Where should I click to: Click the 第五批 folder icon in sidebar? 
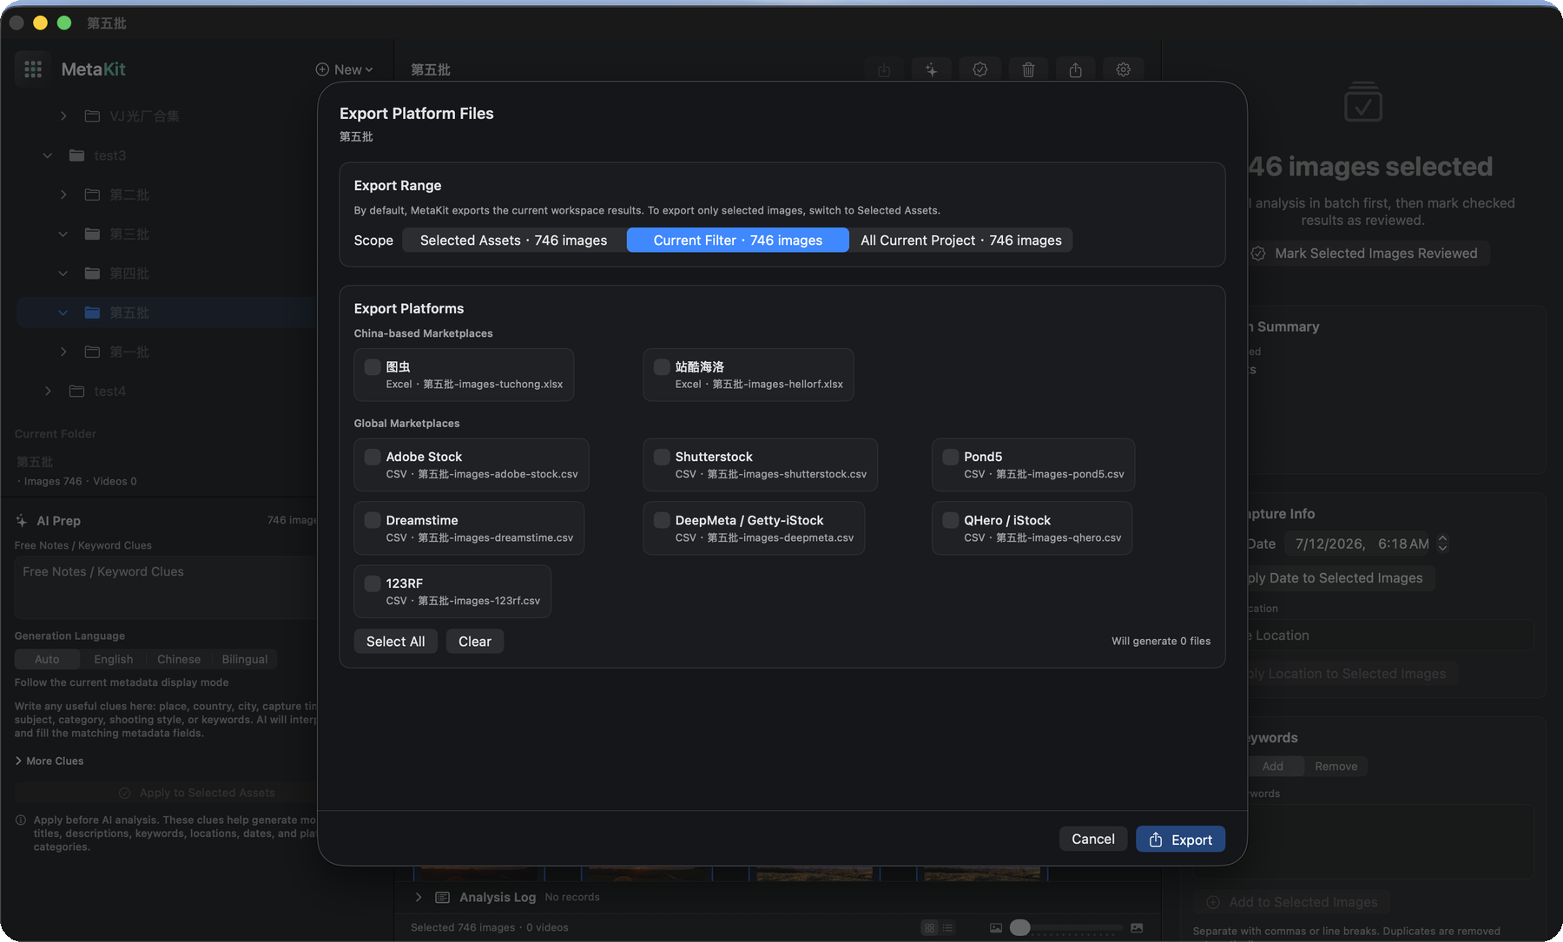pyautogui.click(x=92, y=313)
